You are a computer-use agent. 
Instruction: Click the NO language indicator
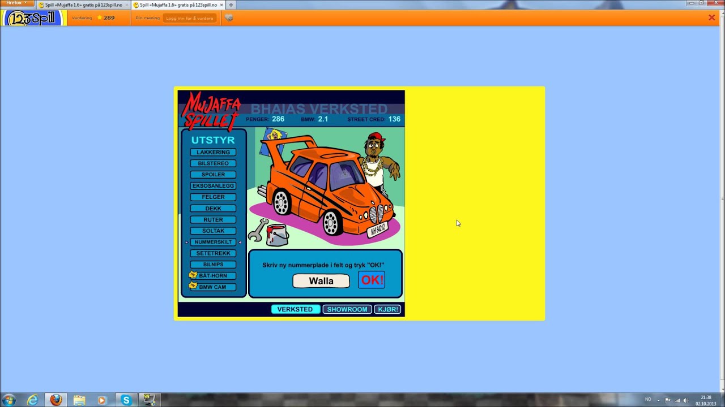point(648,400)
